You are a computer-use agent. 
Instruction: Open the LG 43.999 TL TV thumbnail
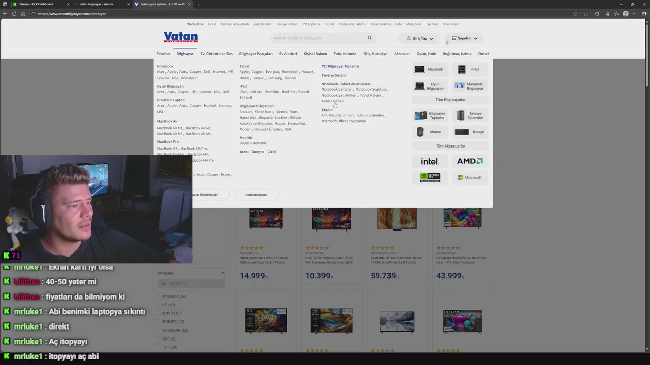[462, 218]
